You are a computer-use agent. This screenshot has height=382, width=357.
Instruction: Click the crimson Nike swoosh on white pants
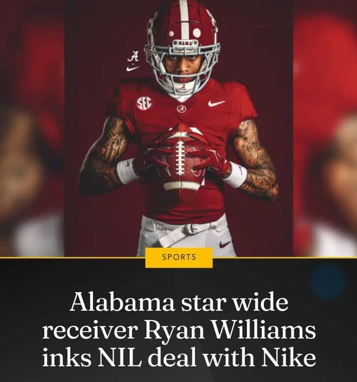[x=225, y=244]
